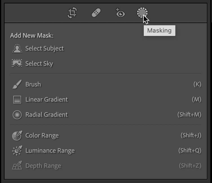
Task: Select the Crop and rotate tool icon
Action: click(72, 13)
